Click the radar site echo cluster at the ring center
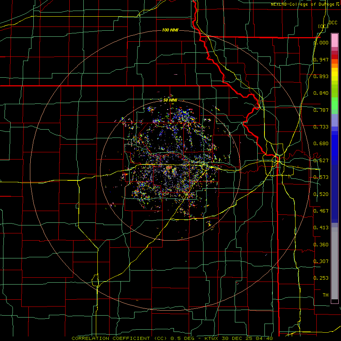The width and height of the screenshot is (341, 341). [171, 170]
